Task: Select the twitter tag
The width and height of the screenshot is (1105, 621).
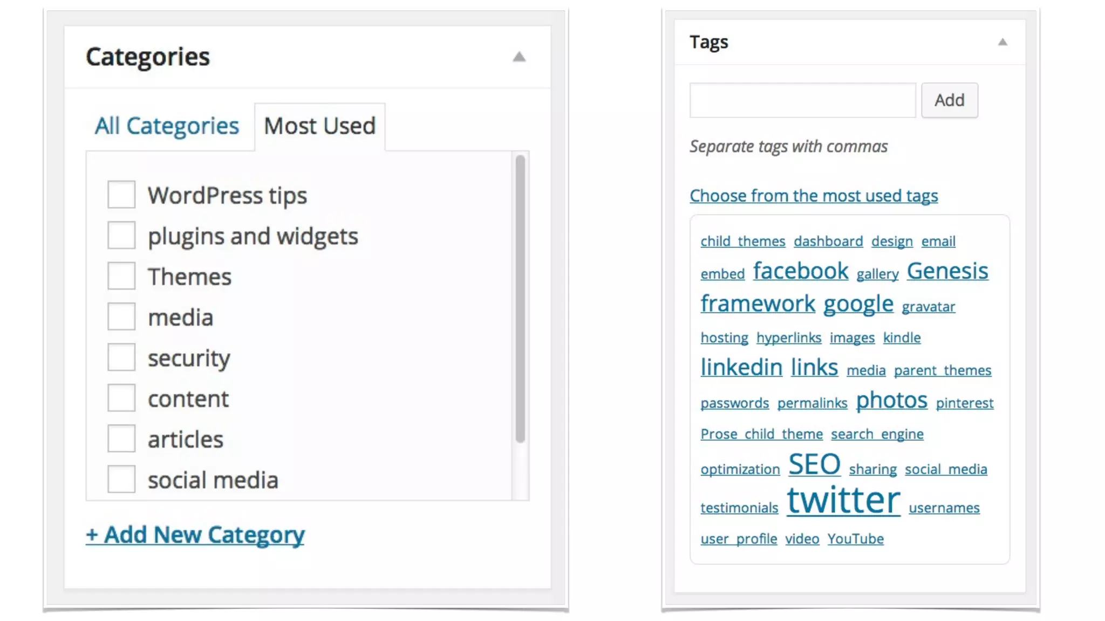Action: (x=843, y=500)
